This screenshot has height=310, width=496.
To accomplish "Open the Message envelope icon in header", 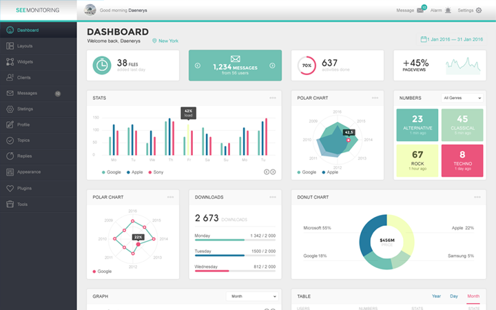I will point(420,10).
